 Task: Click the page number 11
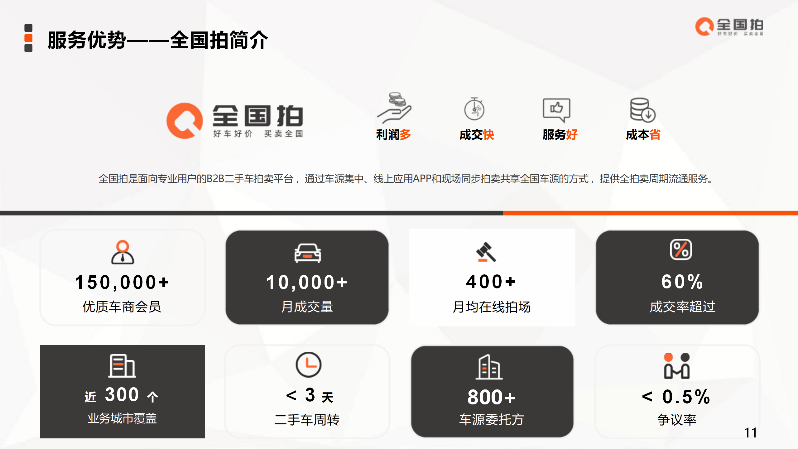coord(750,433)
